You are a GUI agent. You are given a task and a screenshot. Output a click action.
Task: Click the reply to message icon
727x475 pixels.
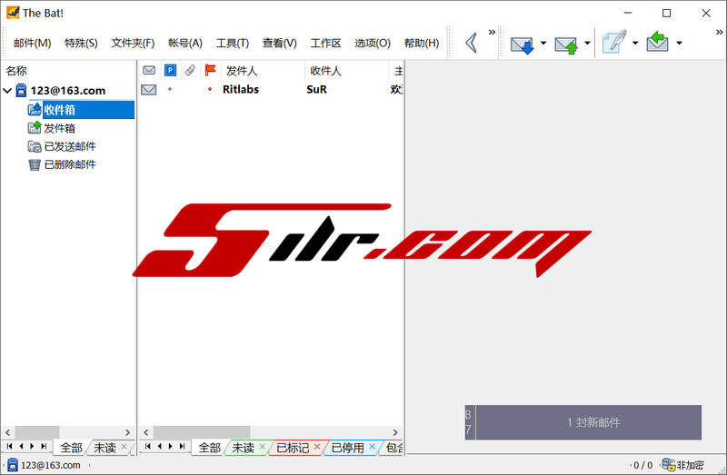tap(657, 43)
